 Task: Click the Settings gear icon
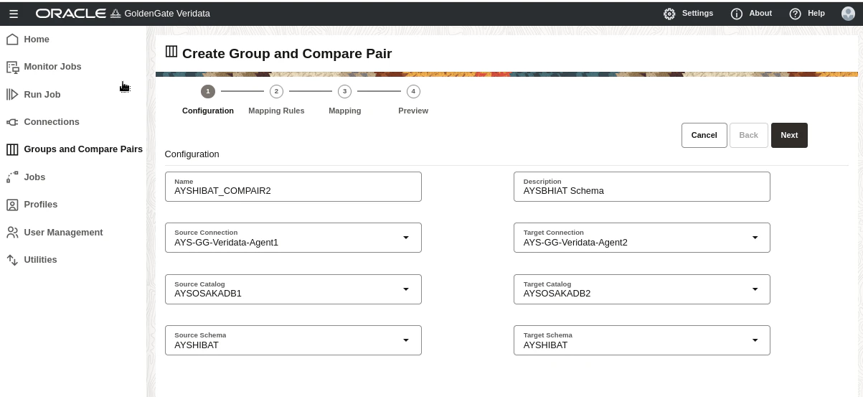tap(669, 14)
